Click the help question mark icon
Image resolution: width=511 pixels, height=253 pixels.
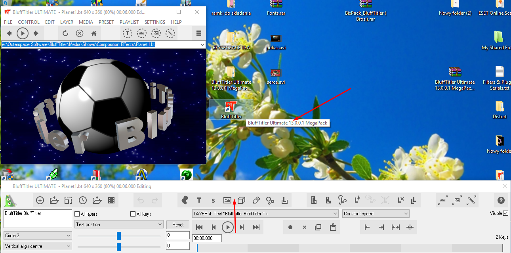coord(501,200)
